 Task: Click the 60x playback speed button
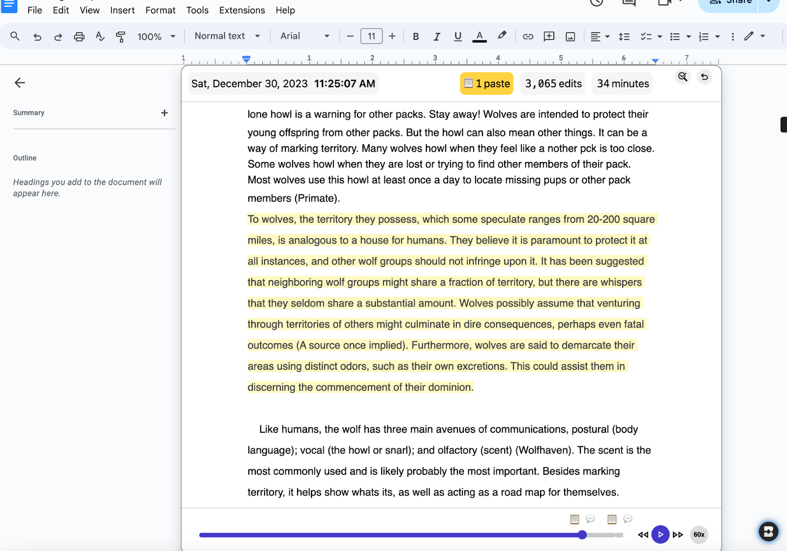pos(698,534)
